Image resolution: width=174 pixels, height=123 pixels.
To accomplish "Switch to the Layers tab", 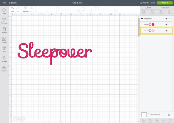I will coord(148,8).
